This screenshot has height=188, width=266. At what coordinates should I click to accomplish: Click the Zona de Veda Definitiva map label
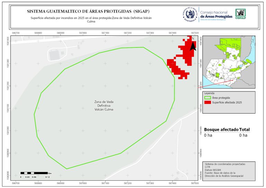coord(104,106)
